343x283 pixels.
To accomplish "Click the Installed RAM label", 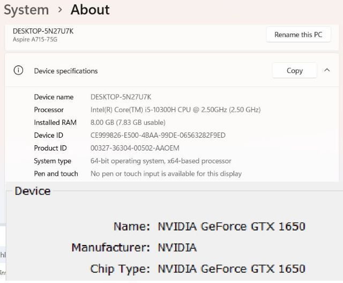I will pyautogui.click(x=55, y=122).
